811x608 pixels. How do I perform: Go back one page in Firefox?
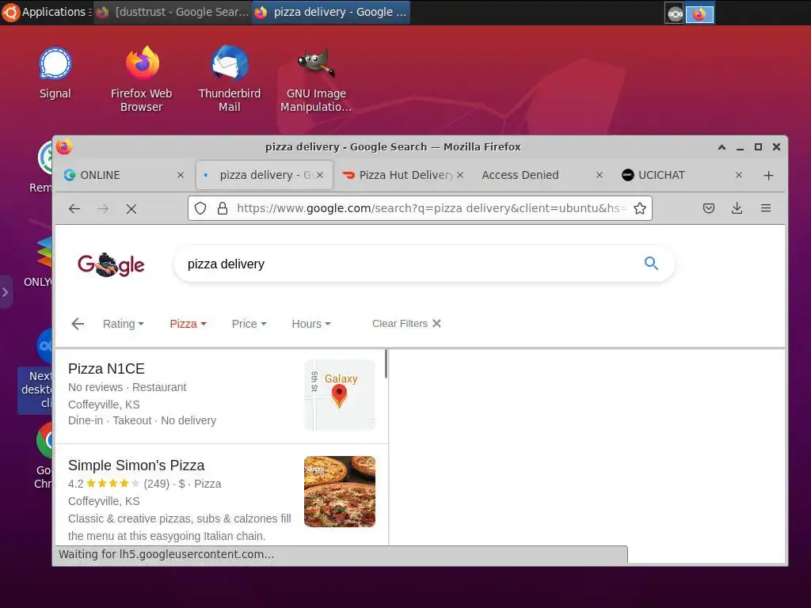click(74, 209)
